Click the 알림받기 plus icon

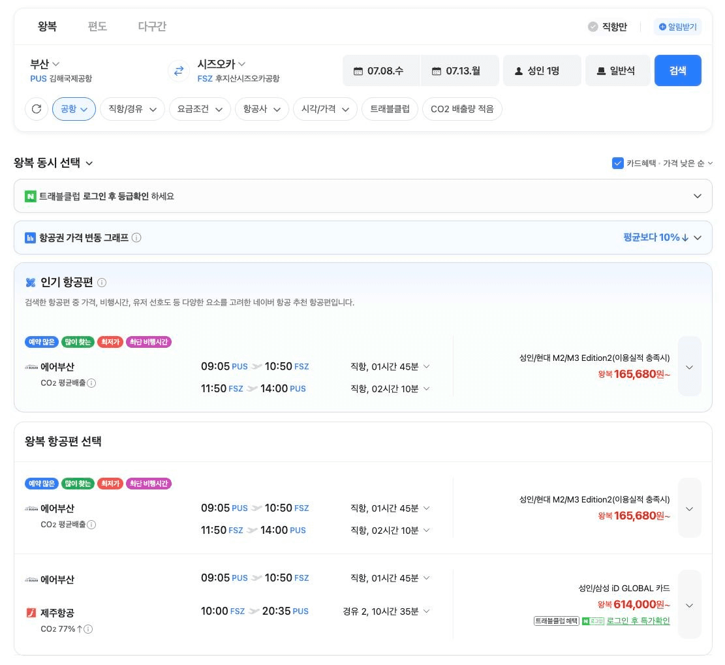pyautogui.click(x=662, y=27)
